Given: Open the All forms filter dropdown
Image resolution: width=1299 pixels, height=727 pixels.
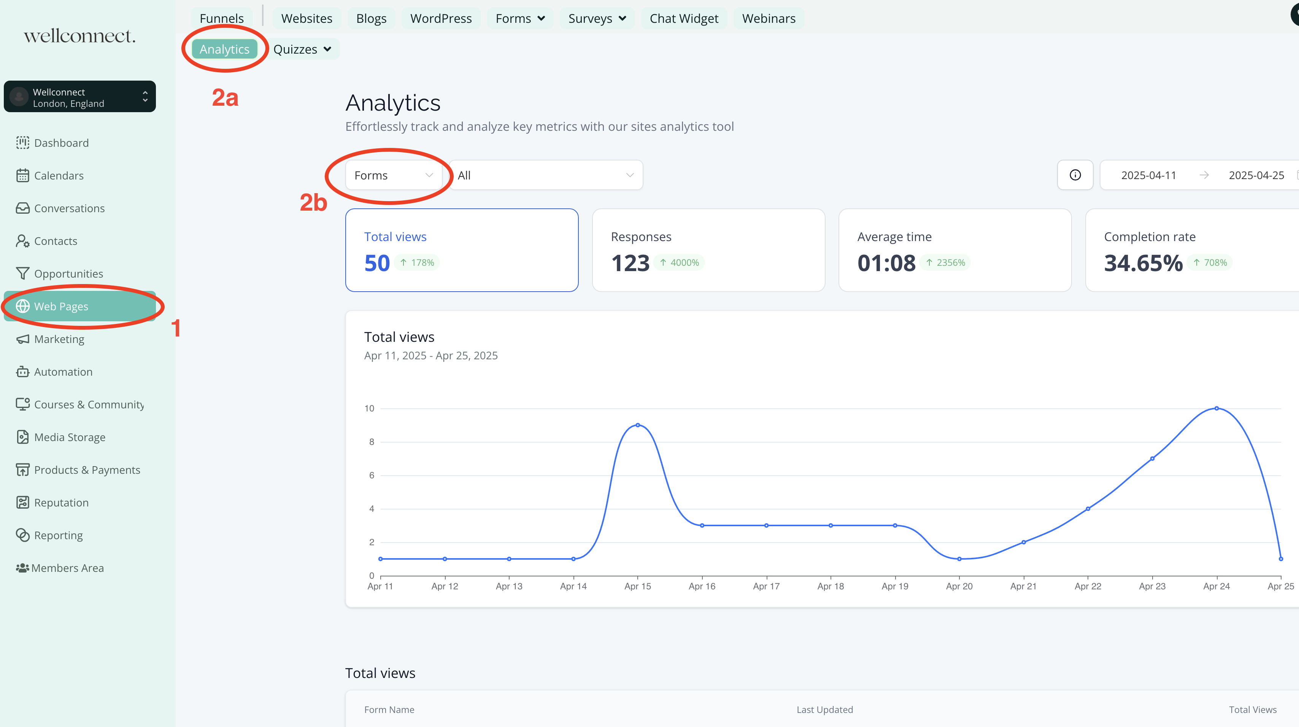Looking at the screenshot, I should point(545,175).
